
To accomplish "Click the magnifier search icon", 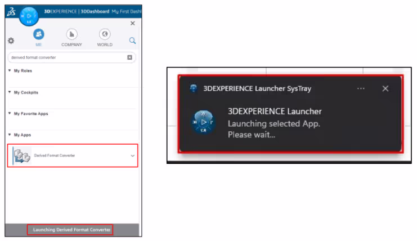I will click(x=132, y=41).
